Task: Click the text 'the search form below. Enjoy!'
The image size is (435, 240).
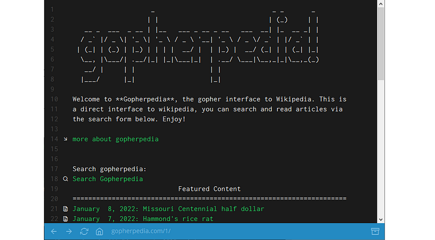Action: click(129, 119)
